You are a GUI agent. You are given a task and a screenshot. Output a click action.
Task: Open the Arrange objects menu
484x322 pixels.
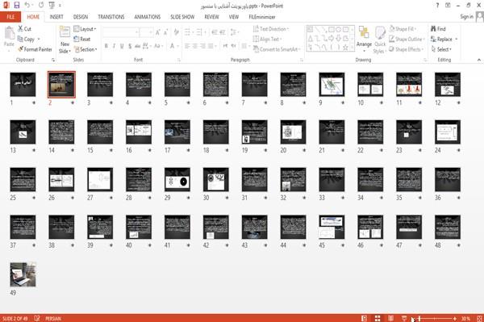click(364, 38)
